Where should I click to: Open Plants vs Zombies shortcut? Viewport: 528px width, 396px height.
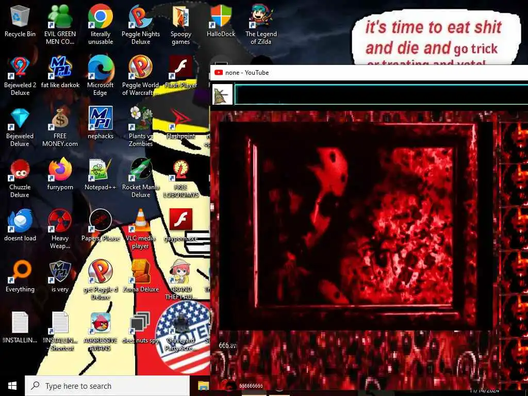coord(141,128)
